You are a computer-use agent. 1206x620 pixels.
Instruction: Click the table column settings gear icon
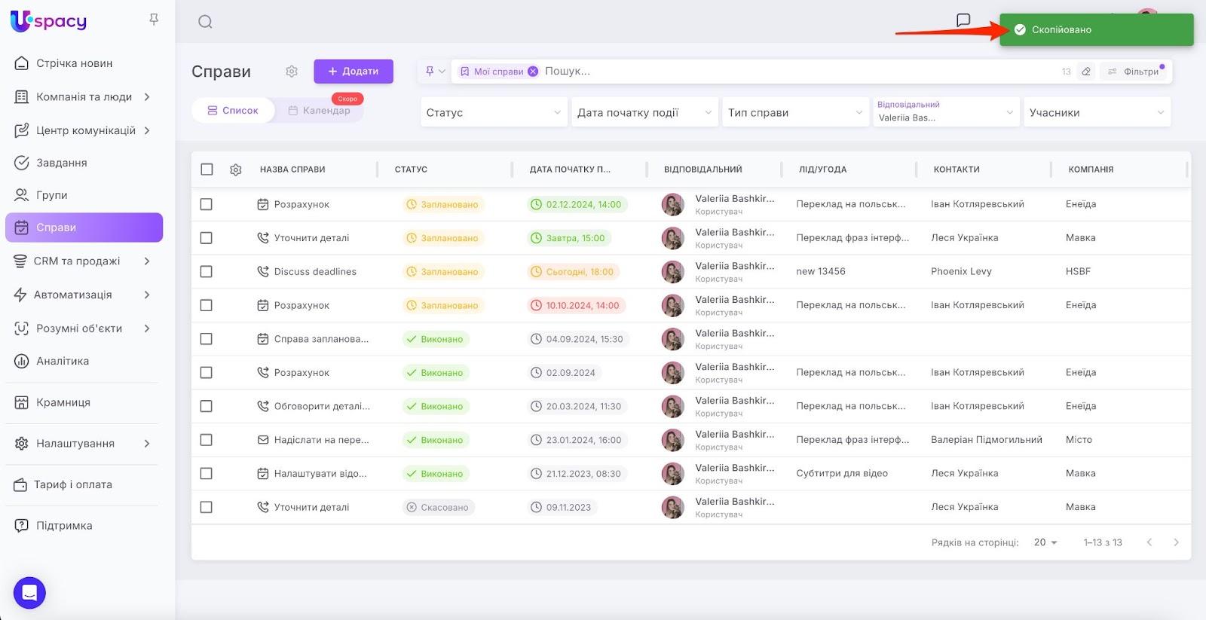[236, 170]
